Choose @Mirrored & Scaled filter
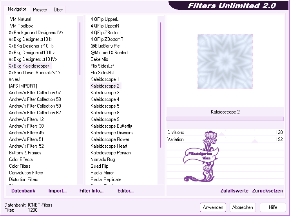Screen dimensions: 290x216 109,53
